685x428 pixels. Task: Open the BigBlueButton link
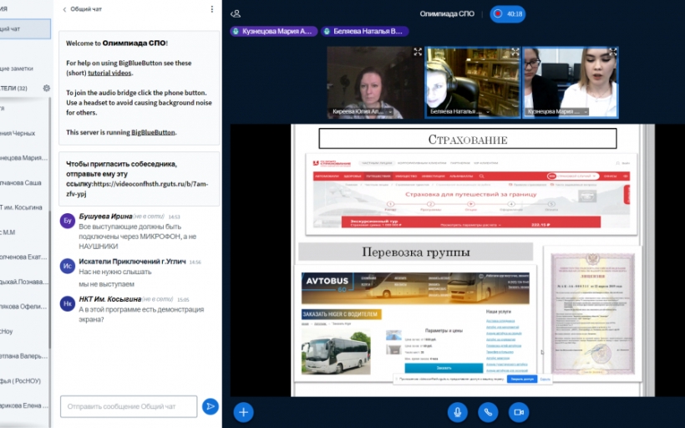153,132
